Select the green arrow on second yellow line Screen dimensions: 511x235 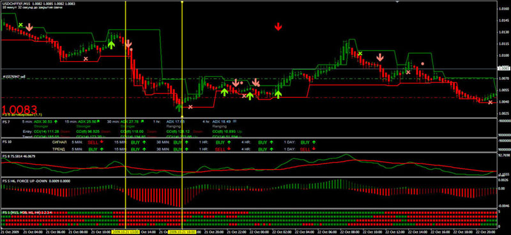178,107
